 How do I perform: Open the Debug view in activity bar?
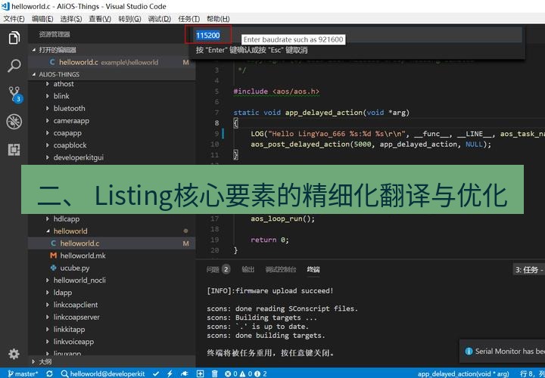[x=14, y=122]
